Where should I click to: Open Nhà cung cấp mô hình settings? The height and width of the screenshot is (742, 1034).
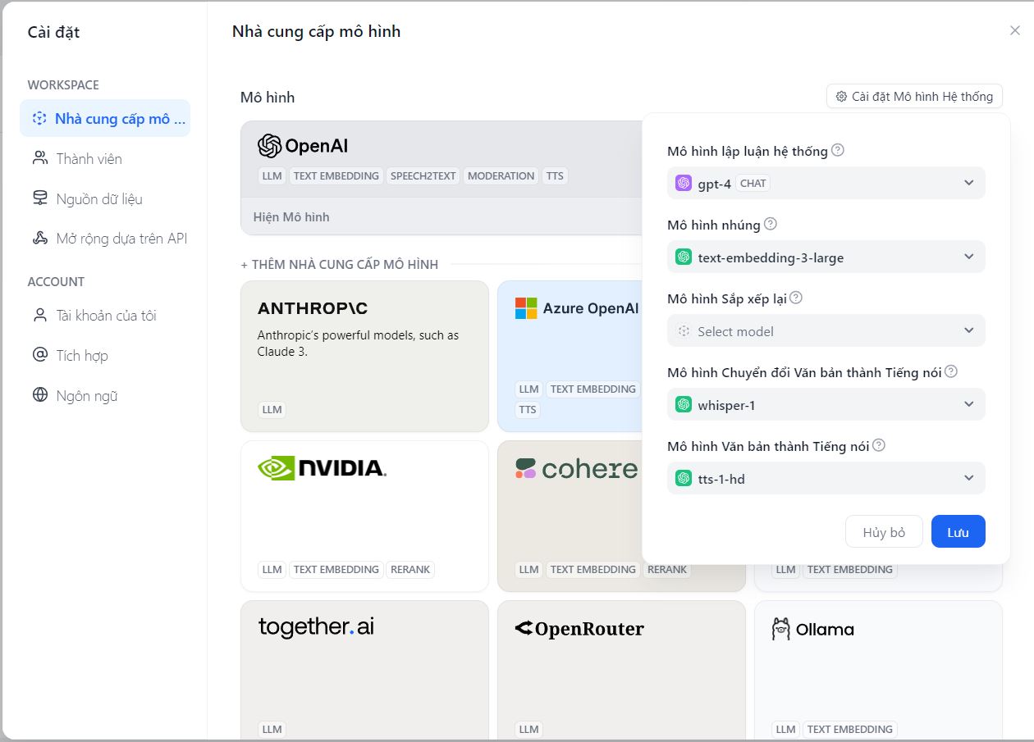(105, 118)
